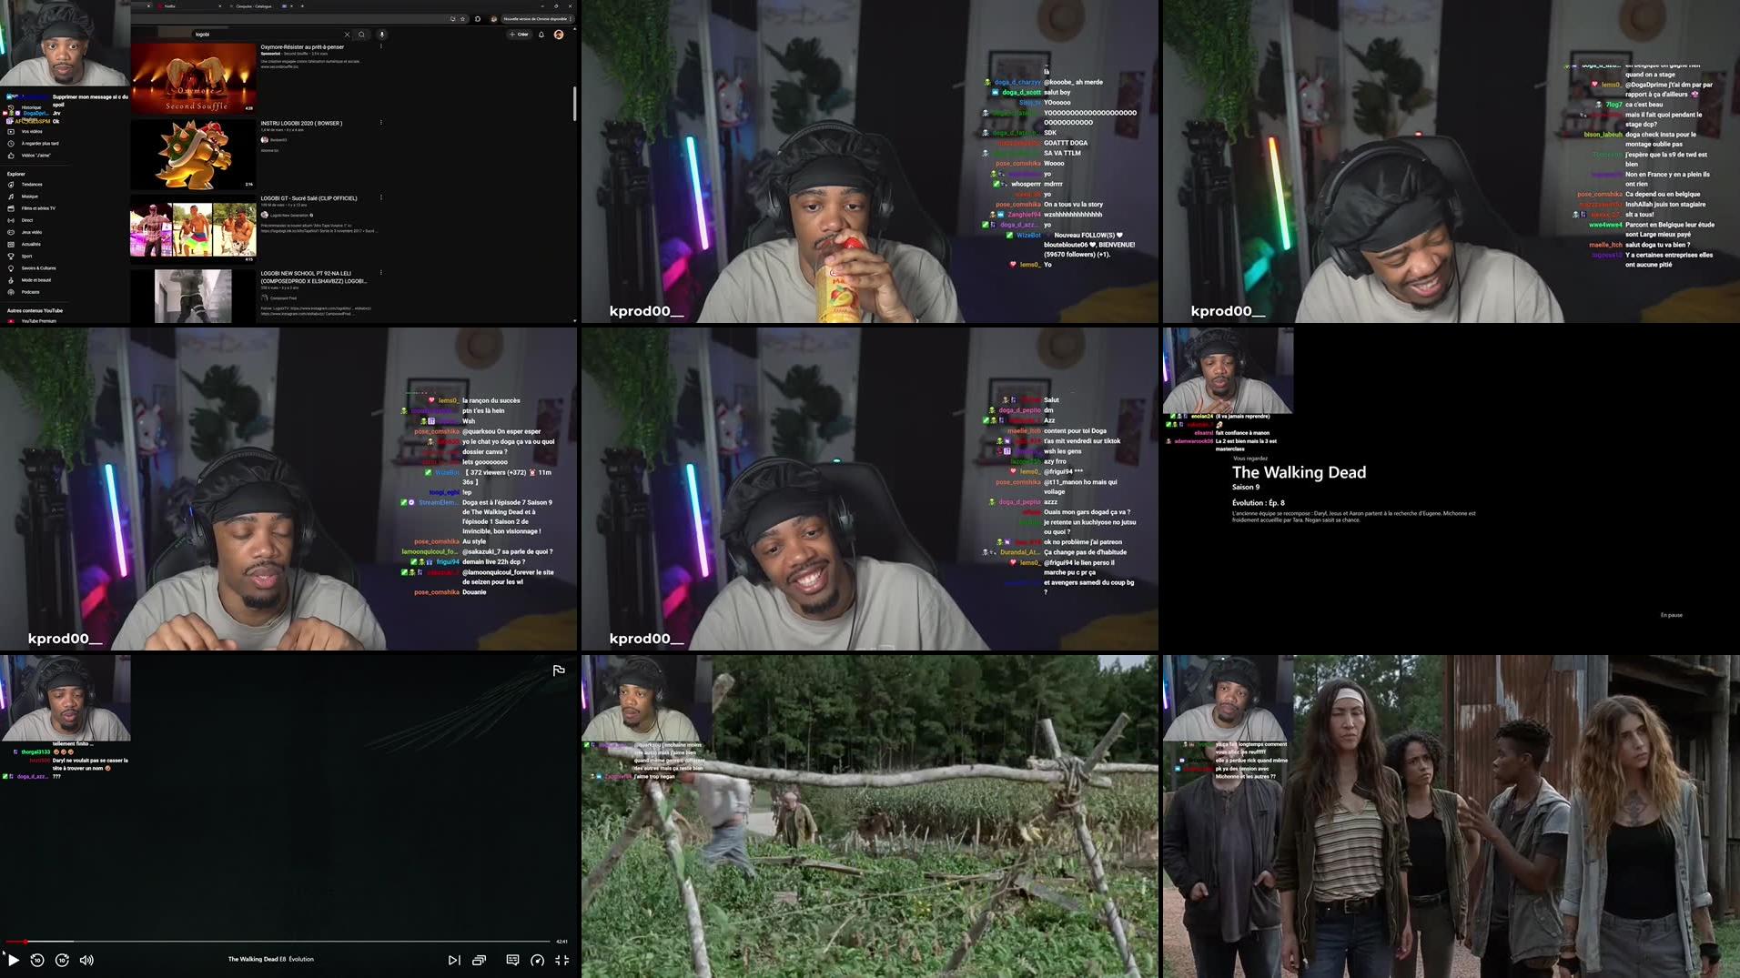Image resolution: width=1740 pixels, height=978 pixels.
Task: Open the episodes list icon in Netflix player
Action: click(x=479, y=960)
